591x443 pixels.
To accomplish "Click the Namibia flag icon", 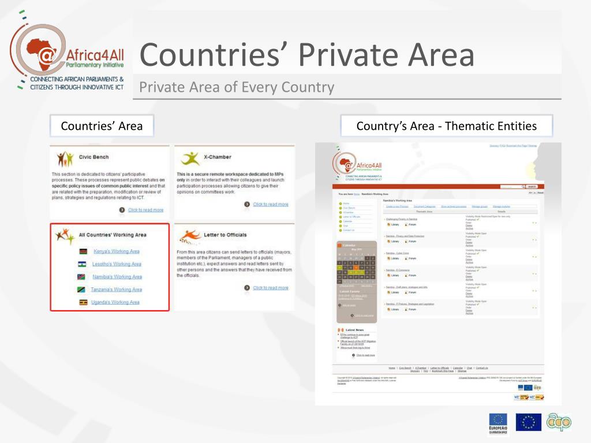I will point(81,277).
